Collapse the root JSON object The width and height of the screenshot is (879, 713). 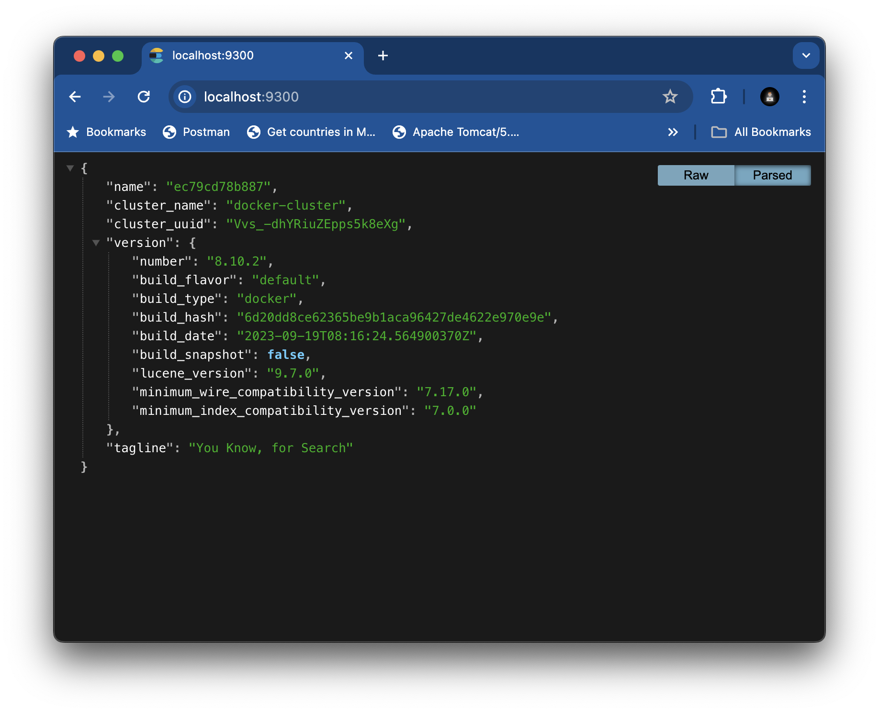(x=70, y=168)
